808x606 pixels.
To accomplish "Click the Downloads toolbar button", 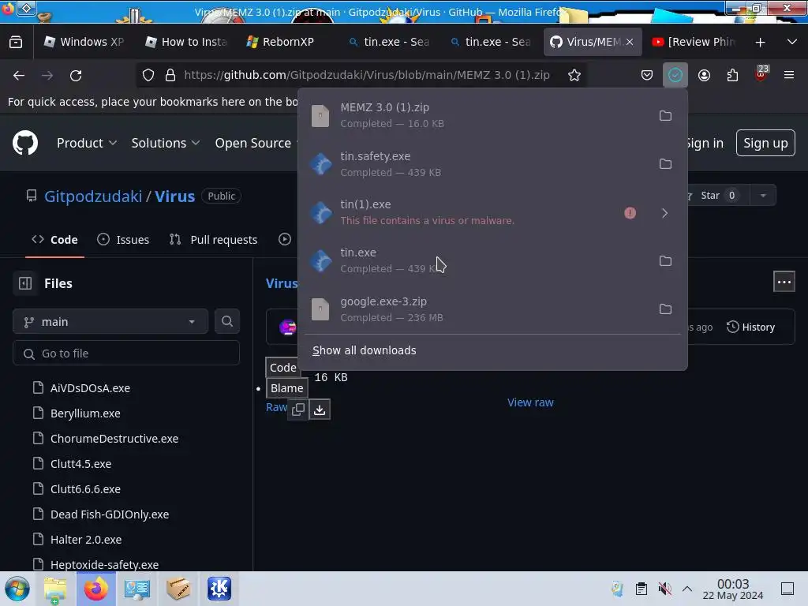I will [x=675, y=75].
